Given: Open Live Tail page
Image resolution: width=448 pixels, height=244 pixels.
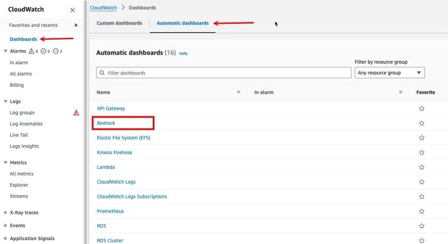Looking at the screenshot, I should (x=19, y=135).
